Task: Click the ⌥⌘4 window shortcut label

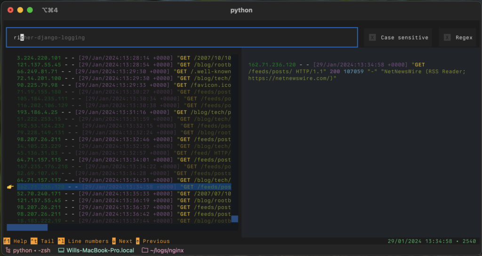Action: (50, 10)
